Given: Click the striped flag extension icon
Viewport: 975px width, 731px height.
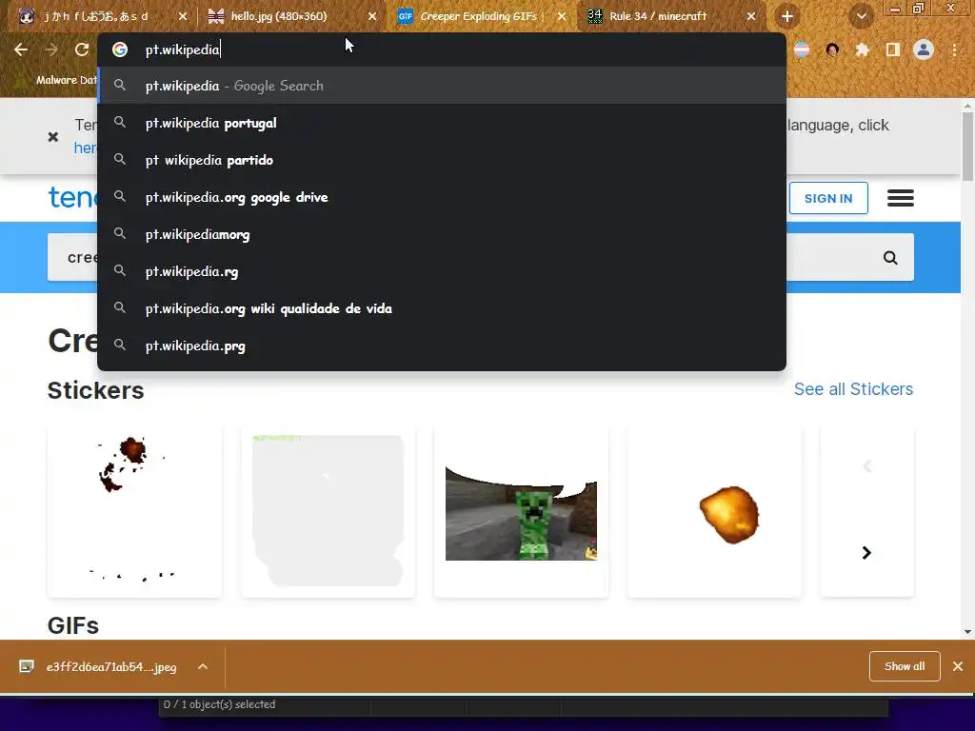Looking at the screenshot, I should 802,49.
